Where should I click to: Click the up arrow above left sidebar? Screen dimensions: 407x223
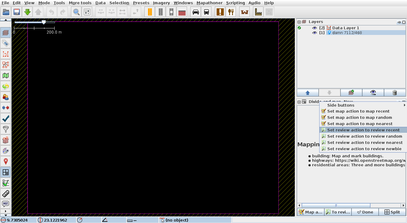[5, 20]
